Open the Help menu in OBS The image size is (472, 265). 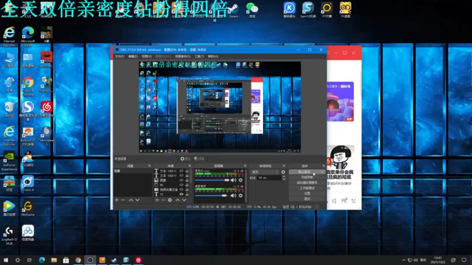213,57
